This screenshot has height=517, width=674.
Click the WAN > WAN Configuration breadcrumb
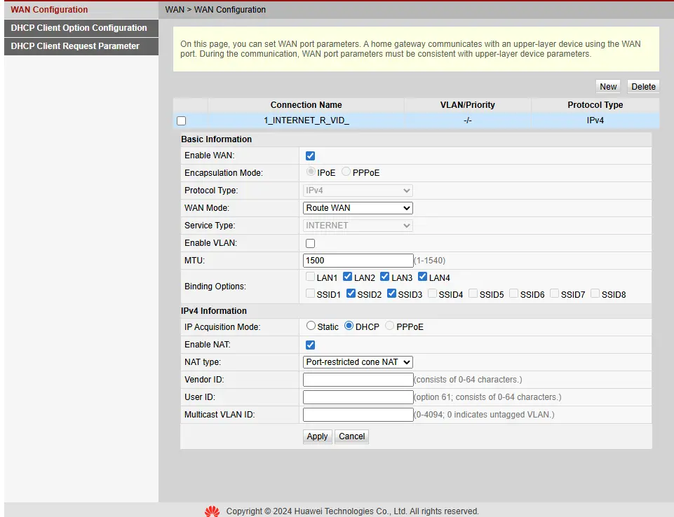click(x=215, y=9)
